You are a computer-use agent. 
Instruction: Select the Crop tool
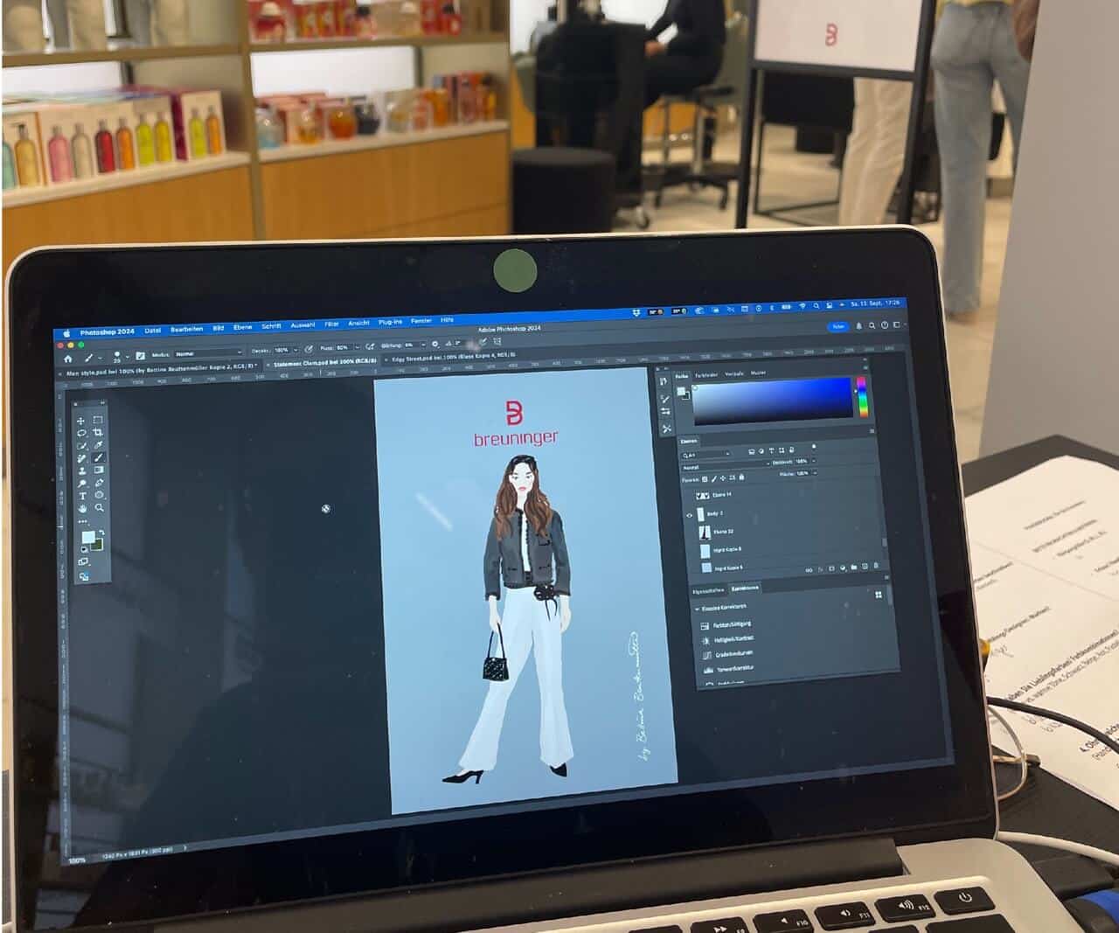98,433
